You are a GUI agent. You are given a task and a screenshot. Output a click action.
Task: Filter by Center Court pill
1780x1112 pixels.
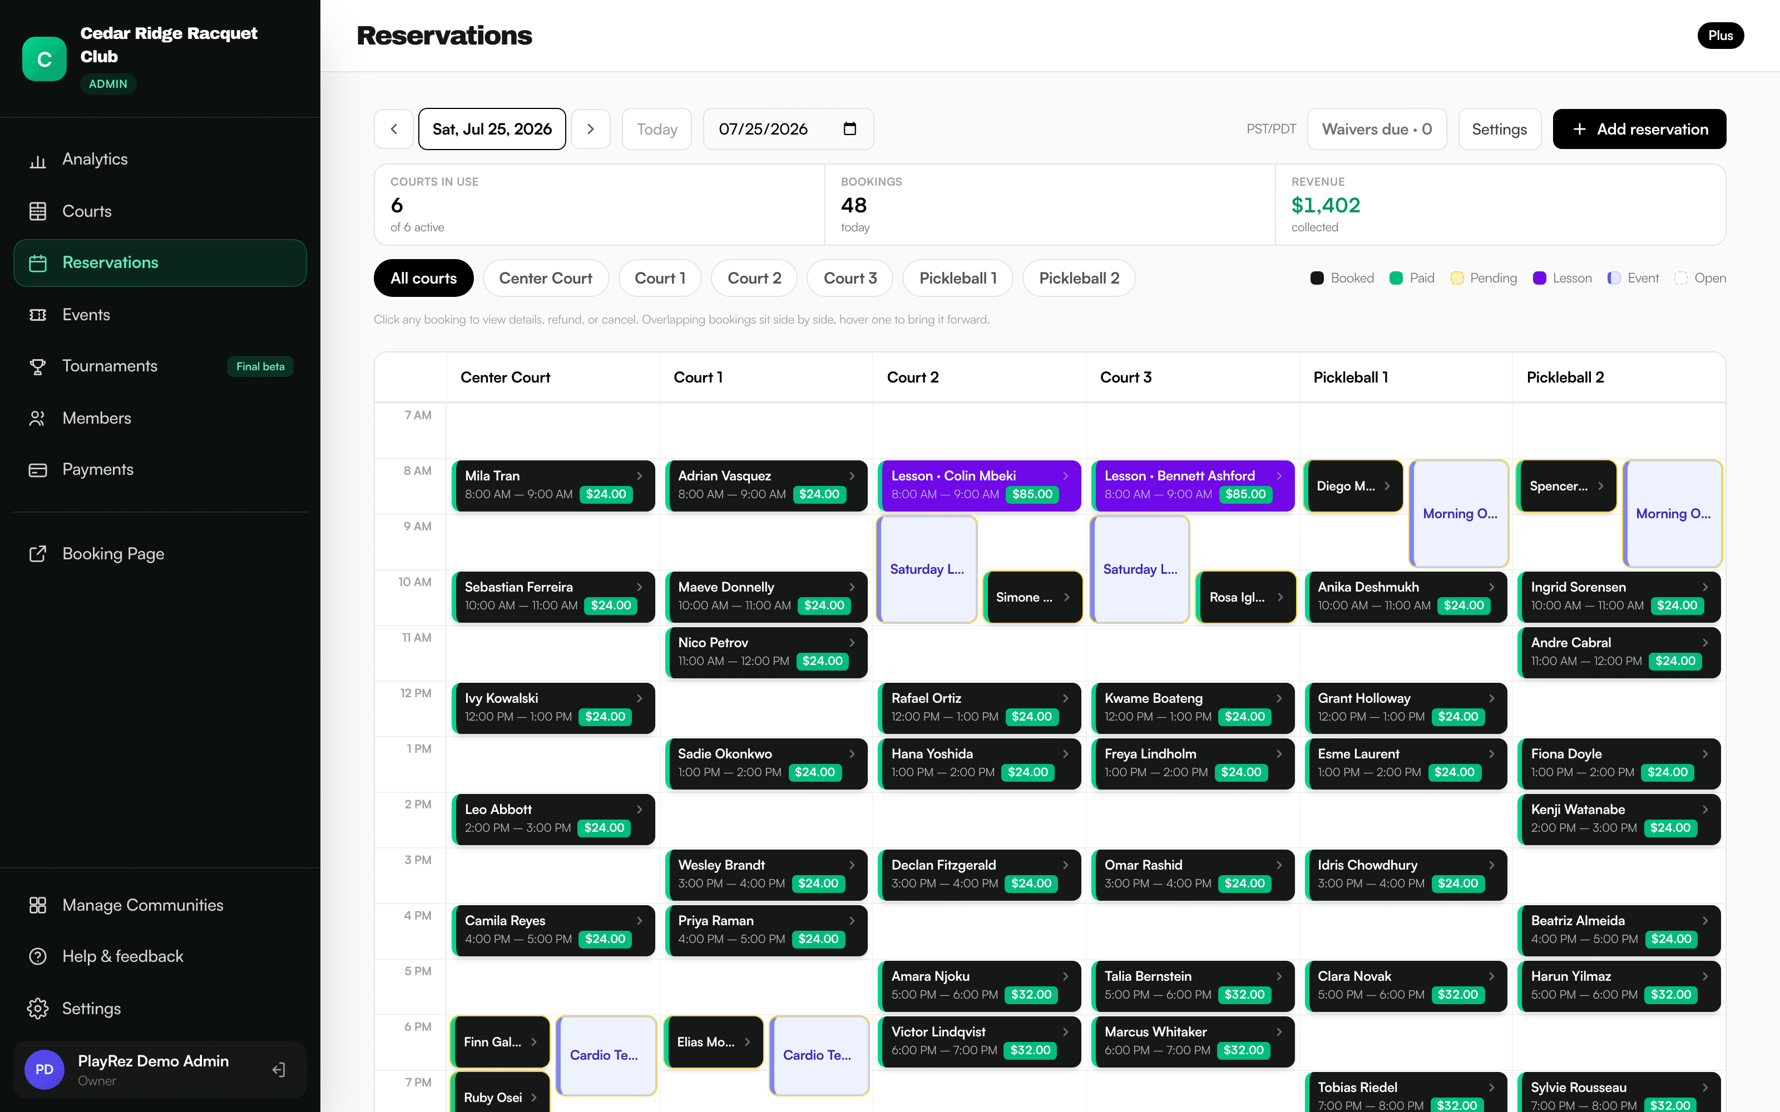[x=546, y=278]
